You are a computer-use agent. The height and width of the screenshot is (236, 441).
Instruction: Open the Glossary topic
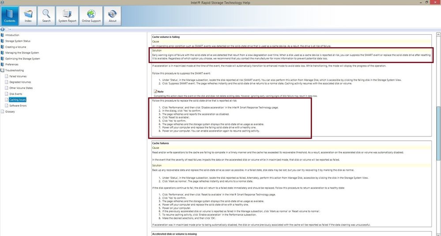[x=10, y=112]
